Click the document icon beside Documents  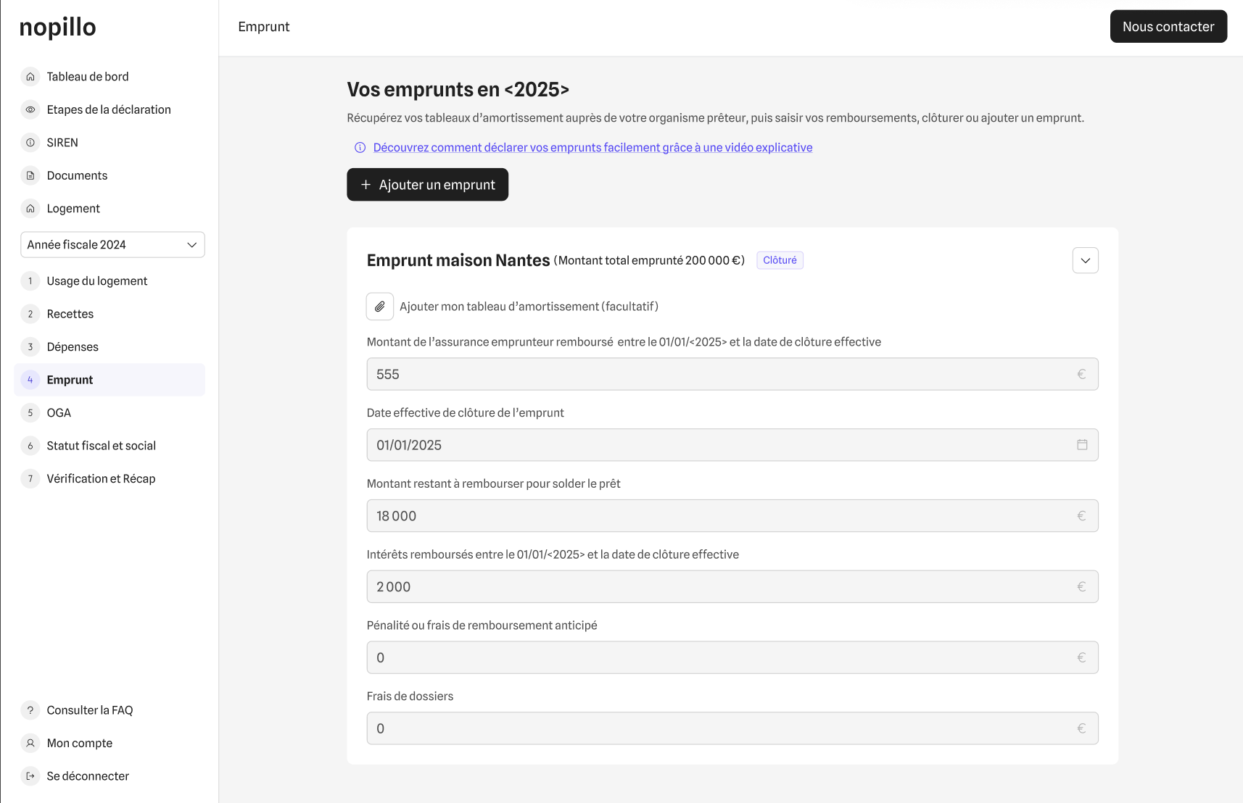coord(30,175)
